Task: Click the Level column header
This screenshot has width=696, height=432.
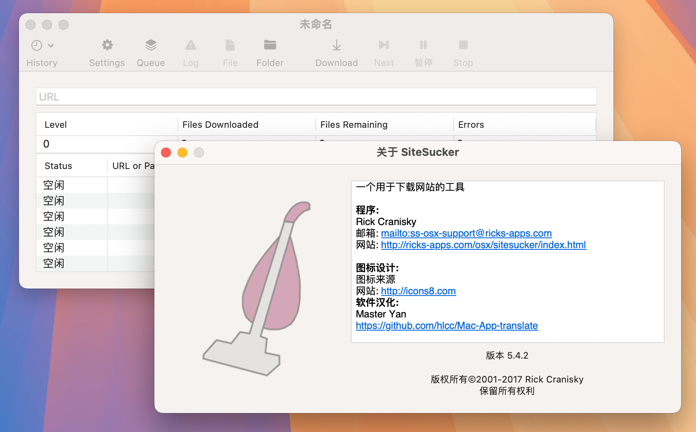Action: [x=107, y=124]
